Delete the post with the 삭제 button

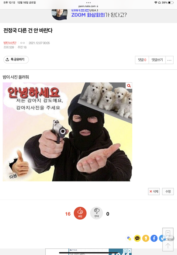pyautogui.click(x=154, y=192)
